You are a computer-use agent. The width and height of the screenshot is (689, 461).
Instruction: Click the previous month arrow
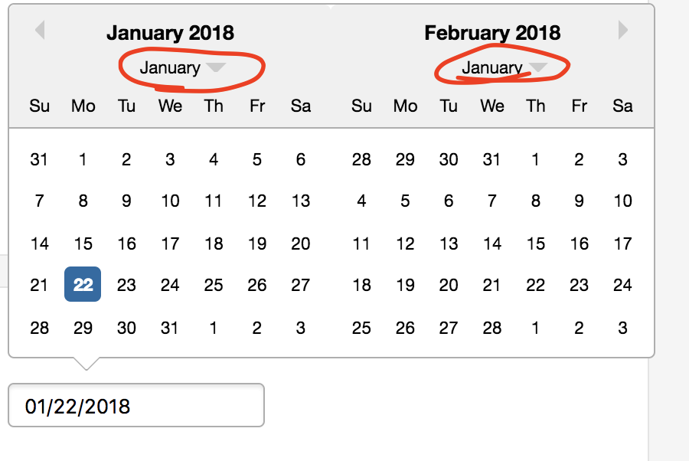(x=39, y=31)
